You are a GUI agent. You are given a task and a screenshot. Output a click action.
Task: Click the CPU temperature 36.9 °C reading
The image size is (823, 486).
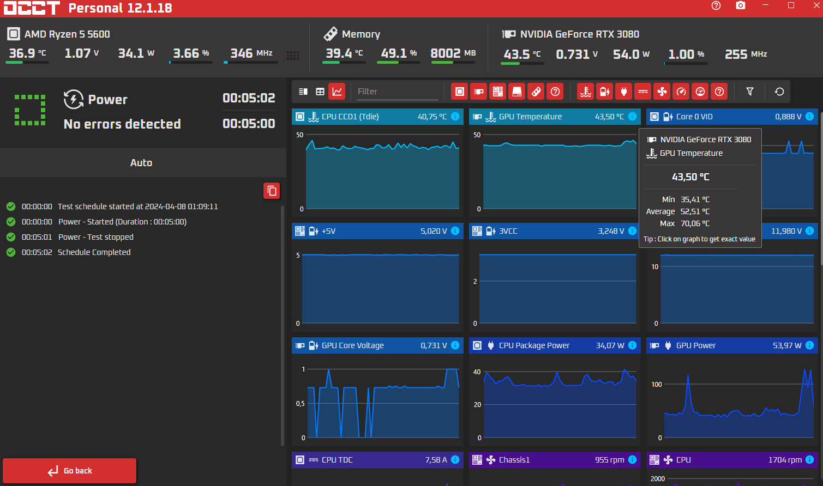27,53
